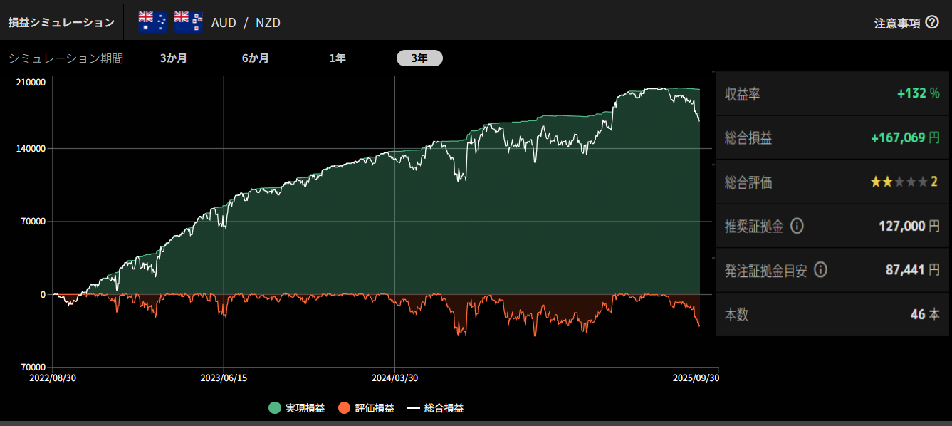
Task: Click the 2023/06/15 date on the x-axis
Action: tap(224, 378)
